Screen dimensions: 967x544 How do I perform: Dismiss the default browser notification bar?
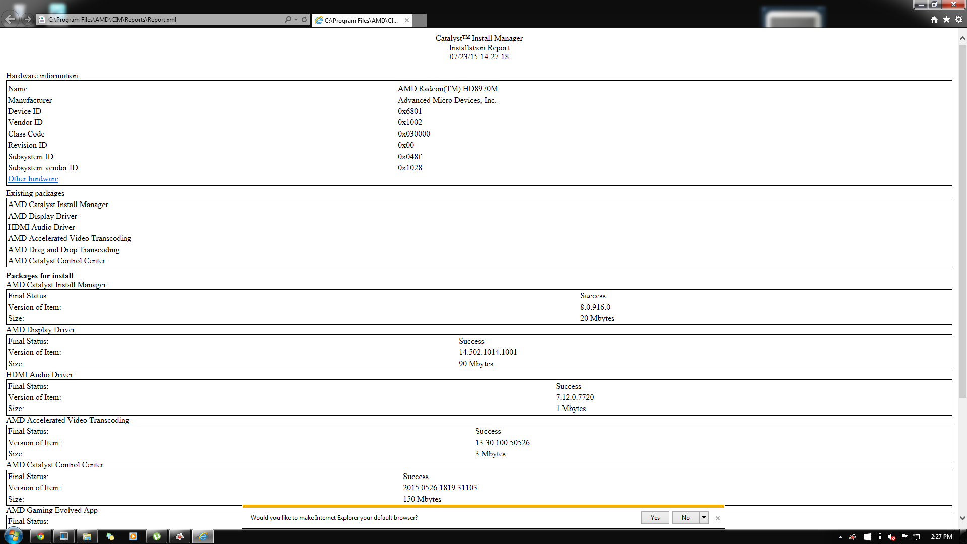pyautogui.click(x=717, y=518)
